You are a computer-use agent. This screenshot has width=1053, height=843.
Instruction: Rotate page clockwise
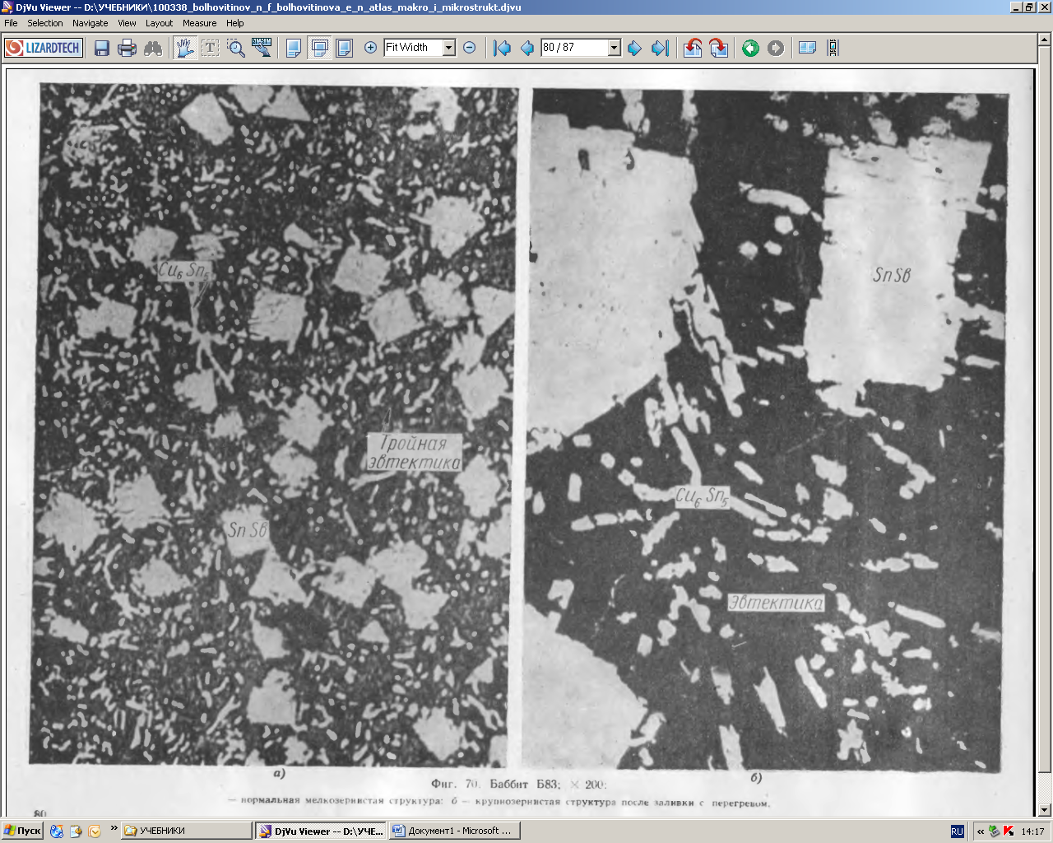[718, 48]
